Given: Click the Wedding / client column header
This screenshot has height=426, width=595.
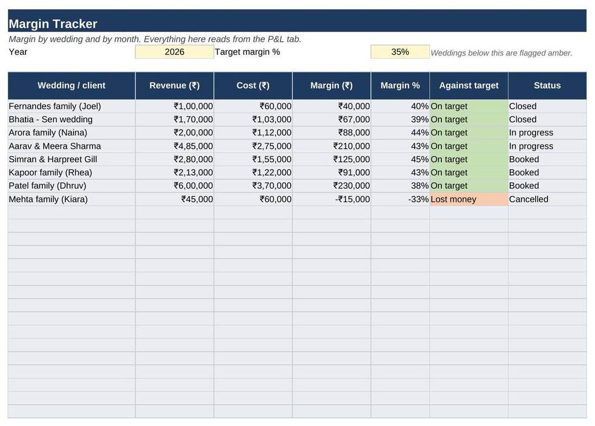Looking at the screenshot, I should pyautogui.click(x=72, y=86).
